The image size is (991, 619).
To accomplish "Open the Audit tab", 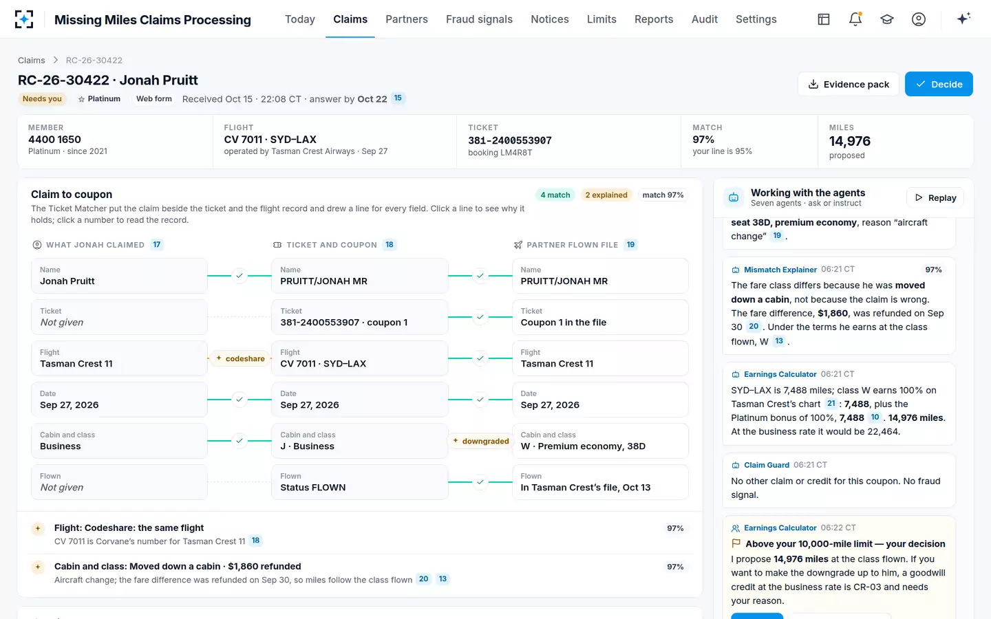I will click(705, 19).
